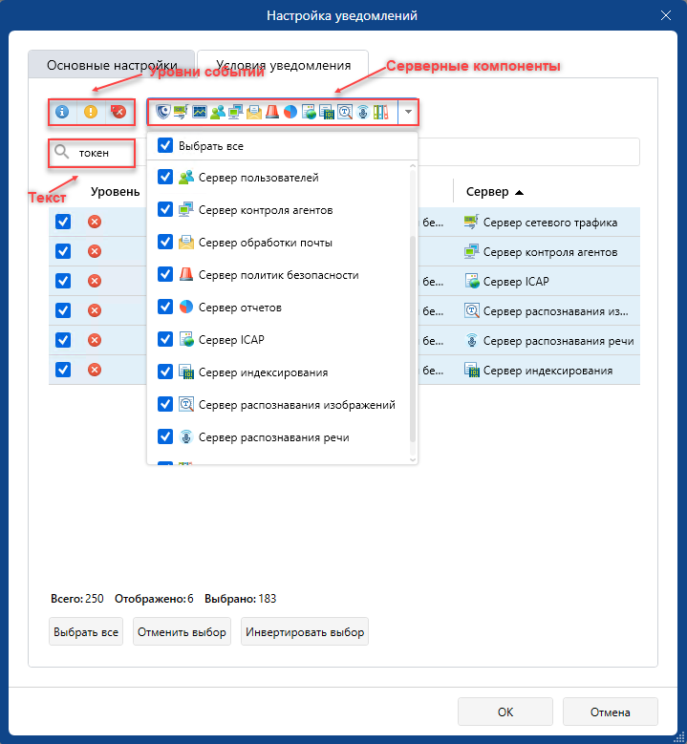Uncheck Выбрать все in the dropdown list
Screen dimensions: 687x744
click(x=165, y=145)
